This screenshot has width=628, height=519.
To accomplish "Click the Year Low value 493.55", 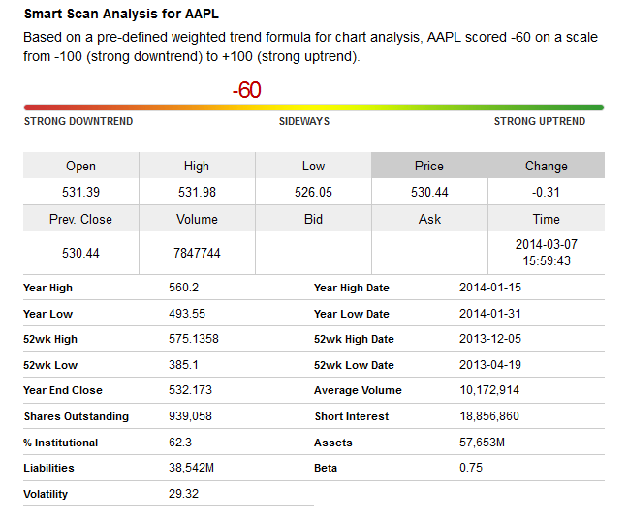I will (x=187, y=314).
